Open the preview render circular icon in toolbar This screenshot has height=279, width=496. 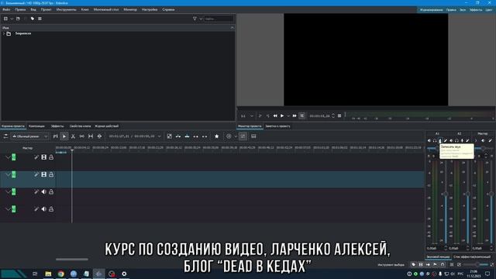click(229, 136)
